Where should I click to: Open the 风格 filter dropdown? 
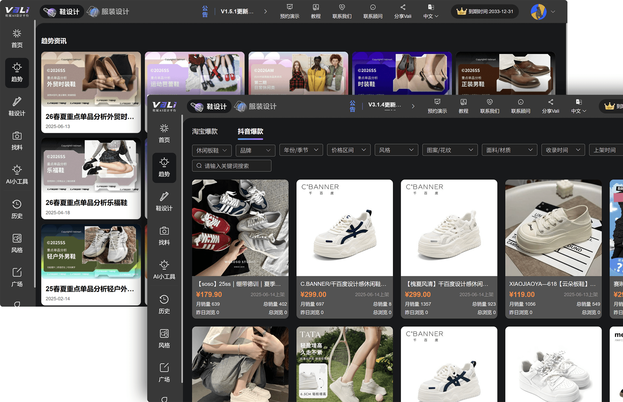tap(397, 150)
